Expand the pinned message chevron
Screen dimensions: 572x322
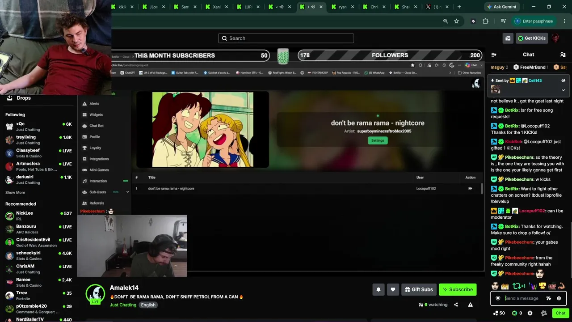563,90
